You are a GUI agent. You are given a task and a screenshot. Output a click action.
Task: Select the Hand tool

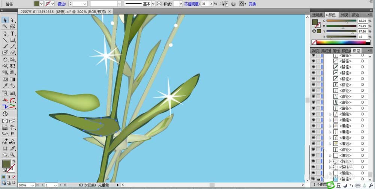point(5,155)
